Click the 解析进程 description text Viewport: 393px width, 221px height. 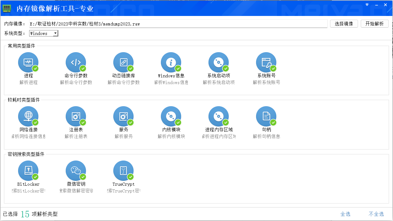(29, 82)
